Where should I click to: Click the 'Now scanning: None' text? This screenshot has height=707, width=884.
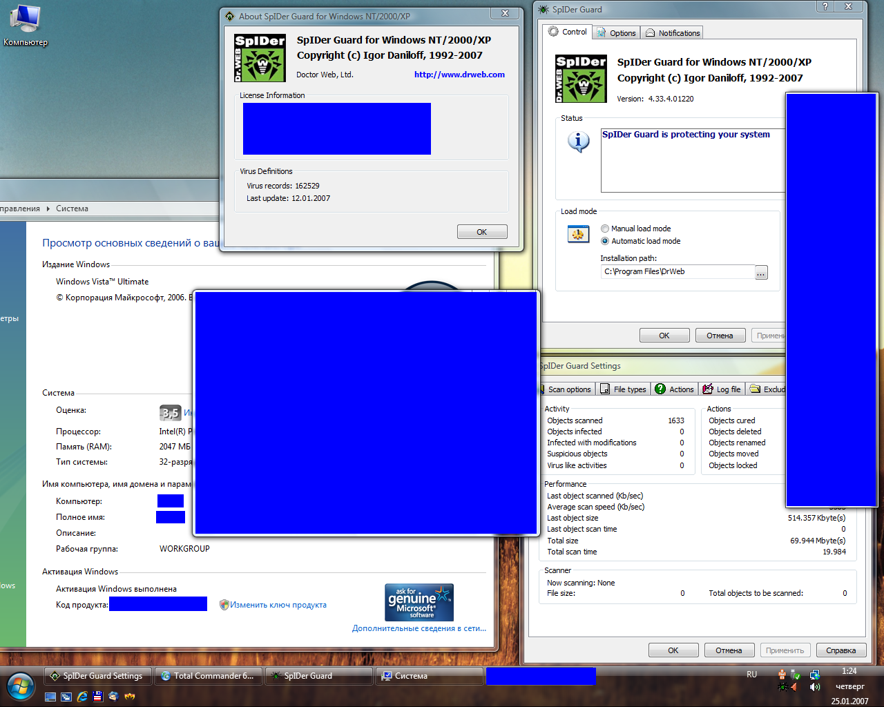[x=581, y=583]
